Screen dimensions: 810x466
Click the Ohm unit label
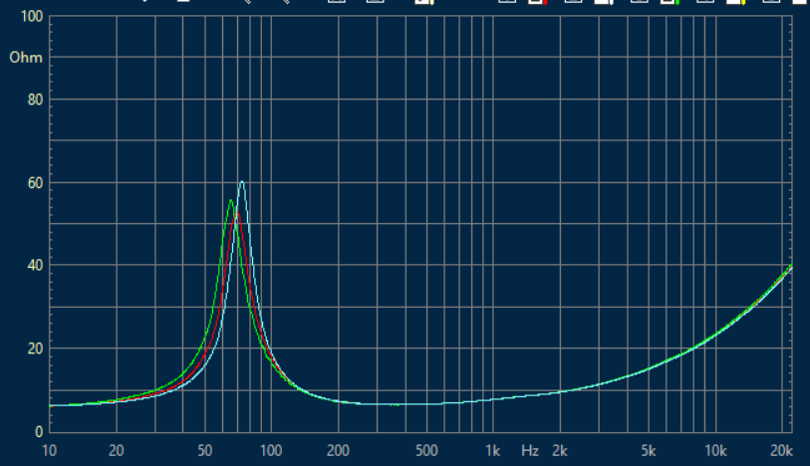26,58
